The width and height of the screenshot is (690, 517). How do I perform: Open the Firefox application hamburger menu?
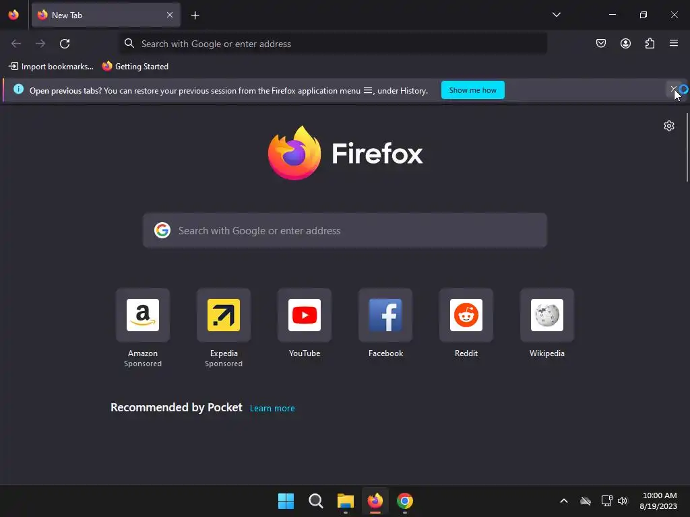coord(674,43)
